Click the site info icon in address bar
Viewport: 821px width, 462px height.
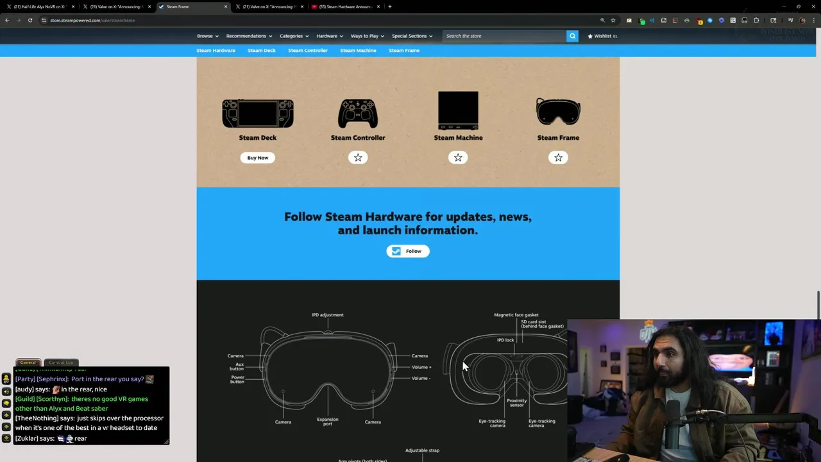point(44,20)
